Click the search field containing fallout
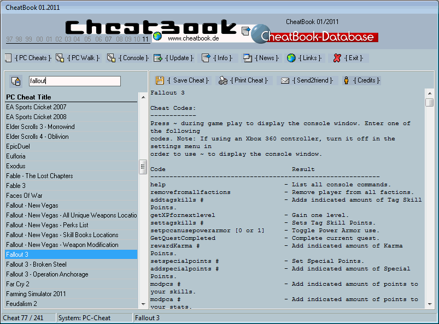 pyautogui.click(x=75, y=81)
